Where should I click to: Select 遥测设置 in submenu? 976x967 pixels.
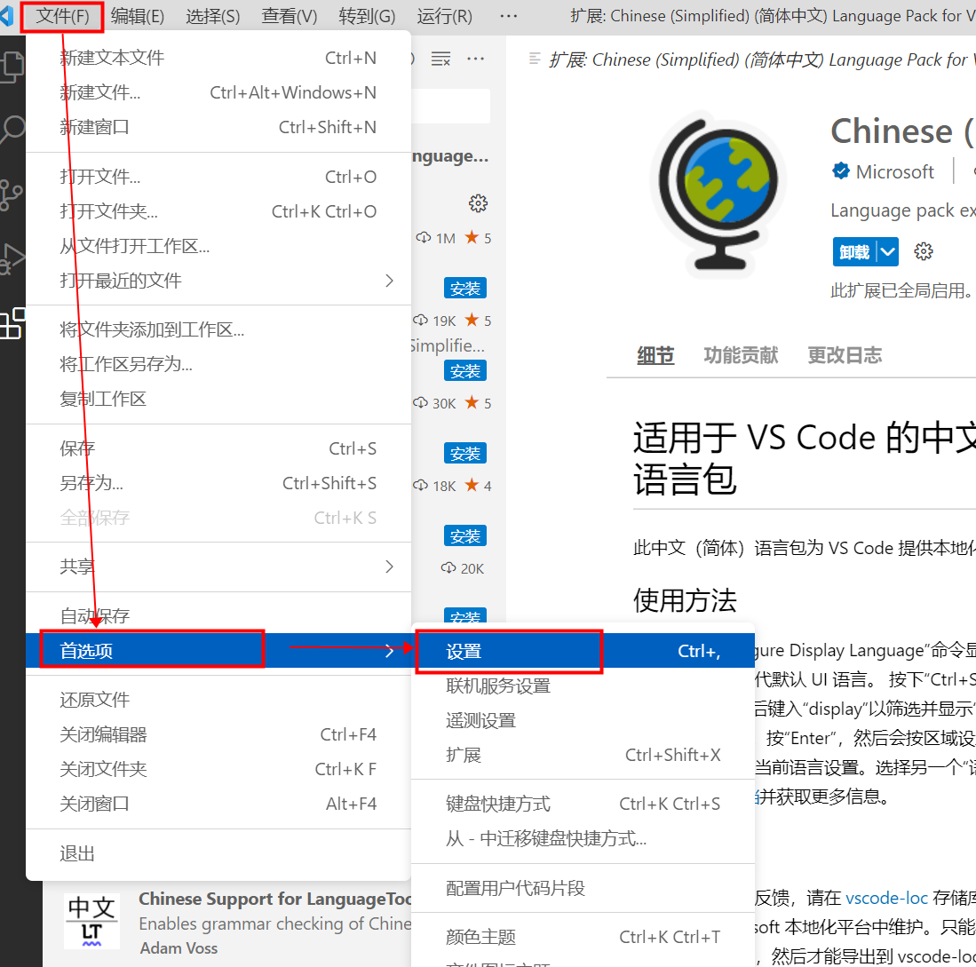pos(583,720)
